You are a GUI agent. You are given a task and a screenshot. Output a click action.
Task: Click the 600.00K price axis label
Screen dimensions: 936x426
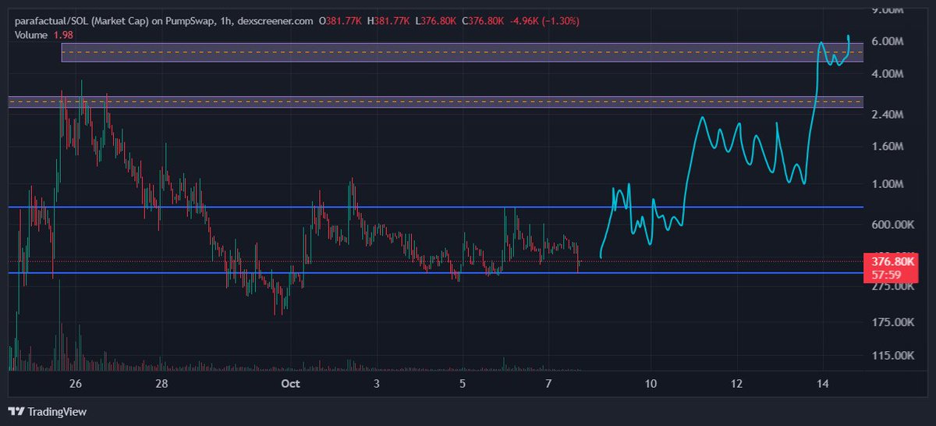point(895,225)
